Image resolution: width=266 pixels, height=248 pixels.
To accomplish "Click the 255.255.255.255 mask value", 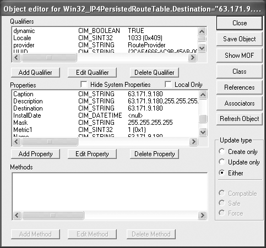I will coord(150,123).
